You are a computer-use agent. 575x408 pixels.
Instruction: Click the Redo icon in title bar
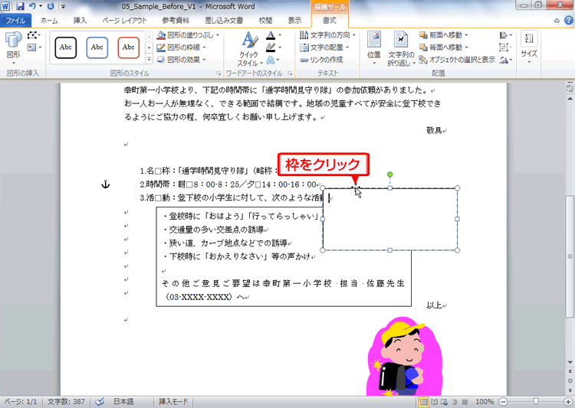51,6
